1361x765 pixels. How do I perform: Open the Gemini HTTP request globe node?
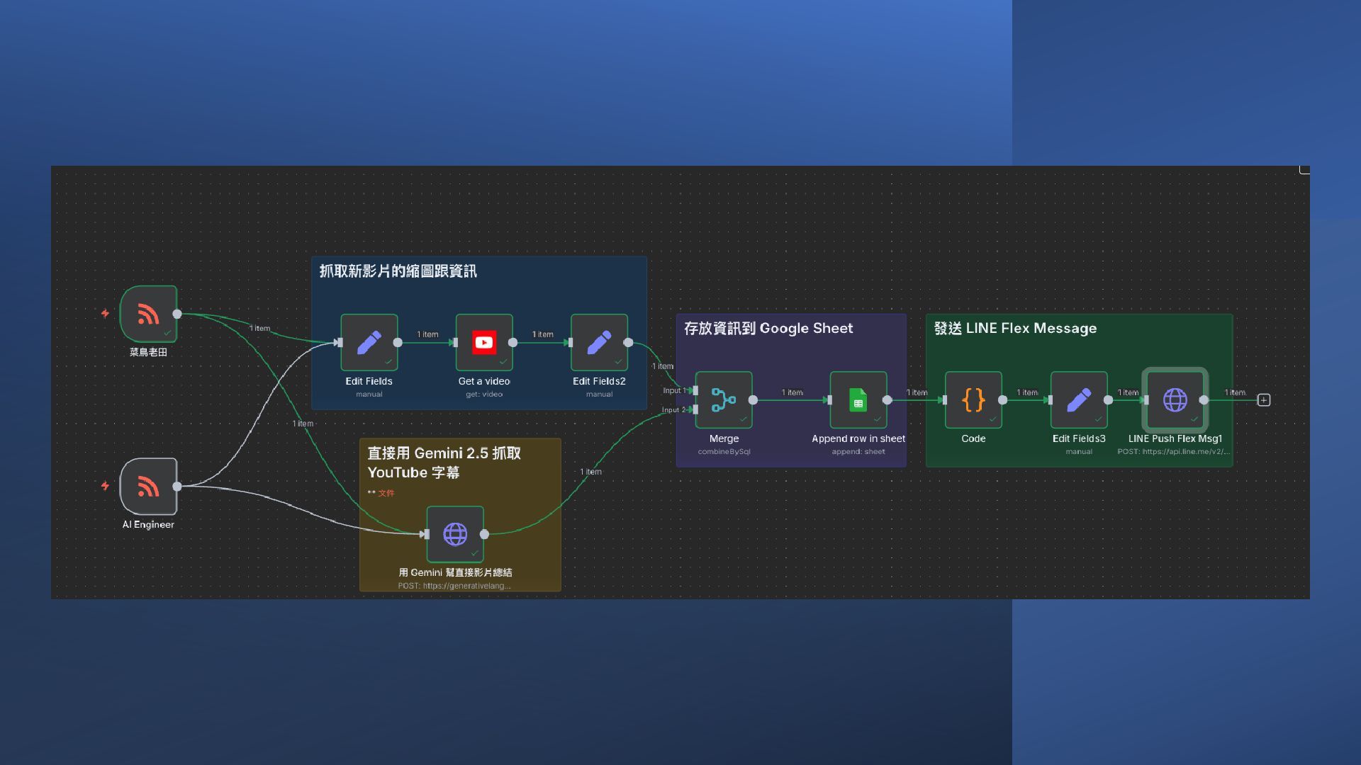(x=455, y=534)
